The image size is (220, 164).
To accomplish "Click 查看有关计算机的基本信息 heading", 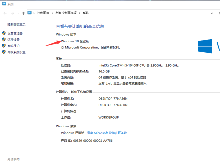I will [80, 26].
